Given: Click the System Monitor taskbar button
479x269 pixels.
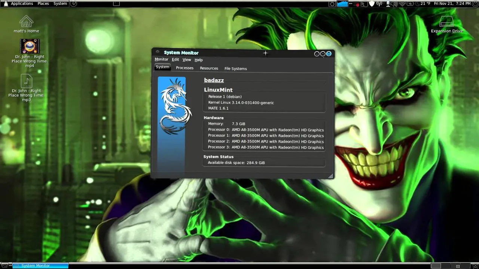Looking at the screenshot, I should (x=40, y=266).
